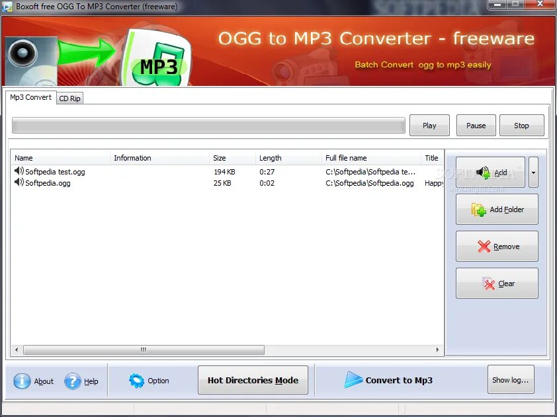Click the Add button to add files

point(490,172)
